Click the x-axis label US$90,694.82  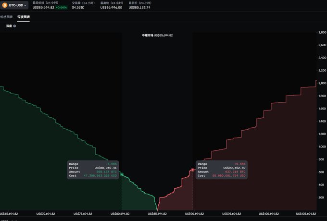[194, 214]
